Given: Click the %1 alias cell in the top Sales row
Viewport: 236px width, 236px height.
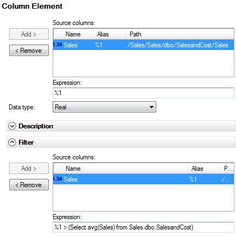Looking at the screenshot, I should click(x=99, y=45).
